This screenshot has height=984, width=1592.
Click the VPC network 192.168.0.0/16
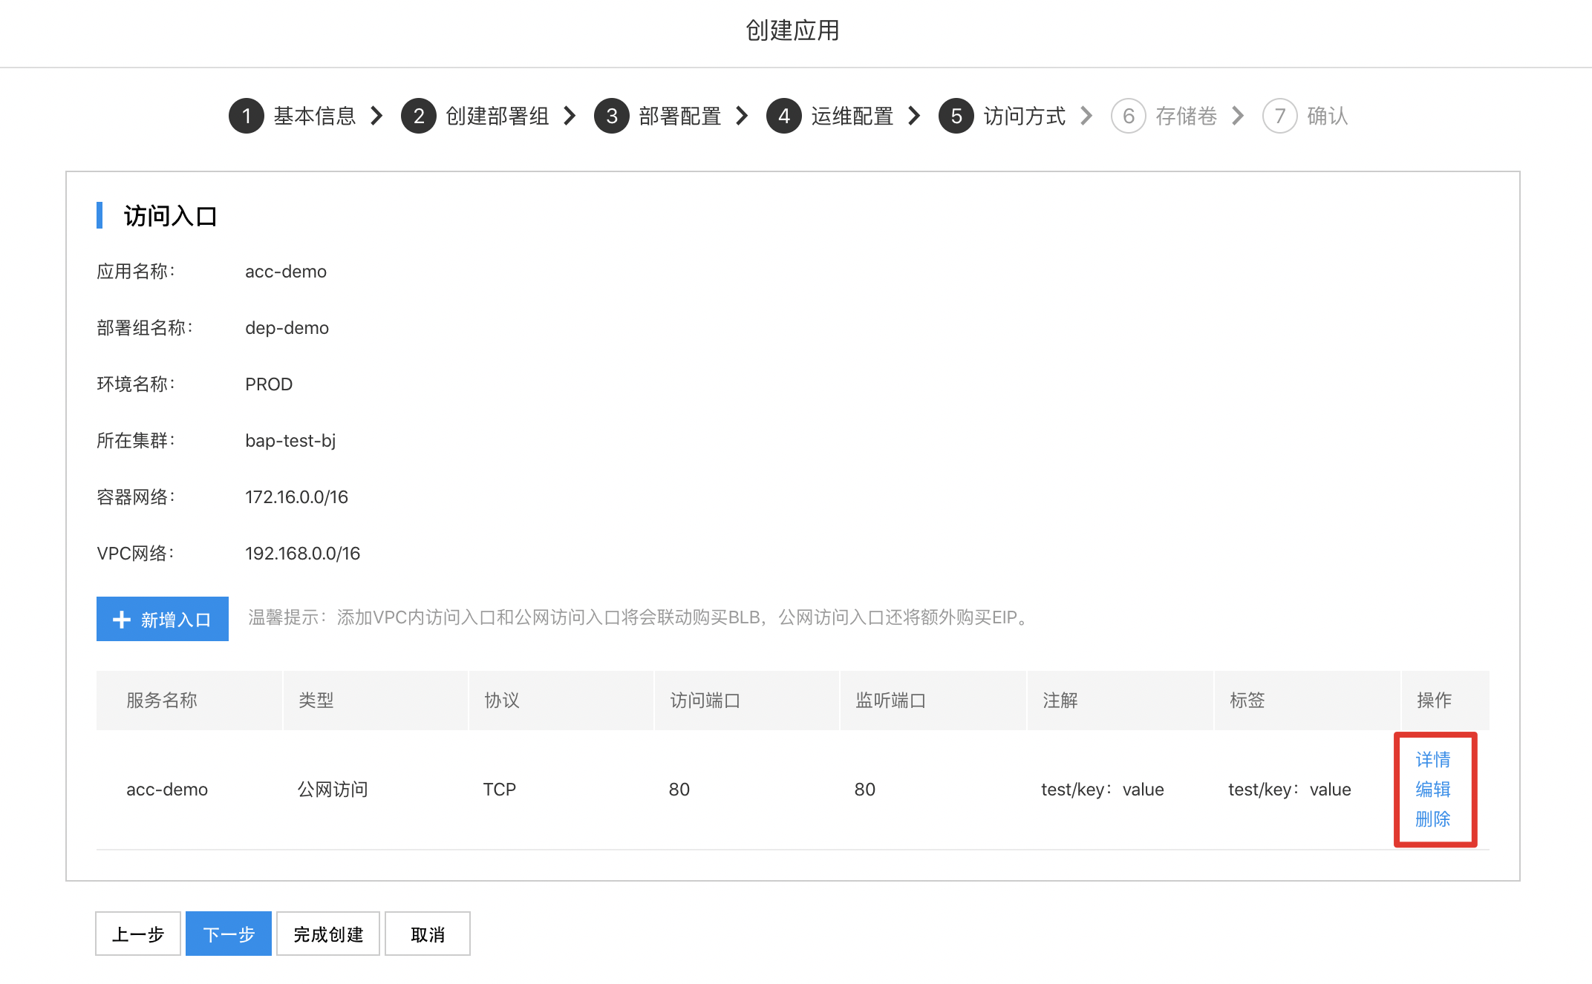click(x=303, y=554)
